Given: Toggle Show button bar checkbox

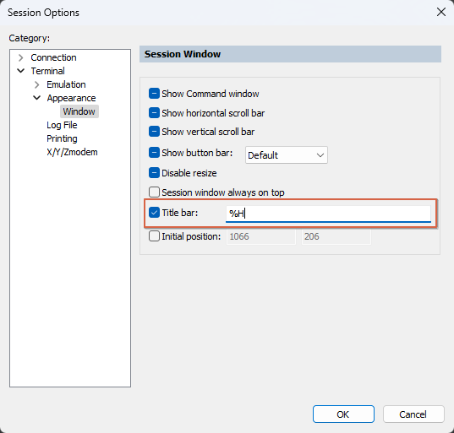Looking at the screenshot, I should [154, 152].
